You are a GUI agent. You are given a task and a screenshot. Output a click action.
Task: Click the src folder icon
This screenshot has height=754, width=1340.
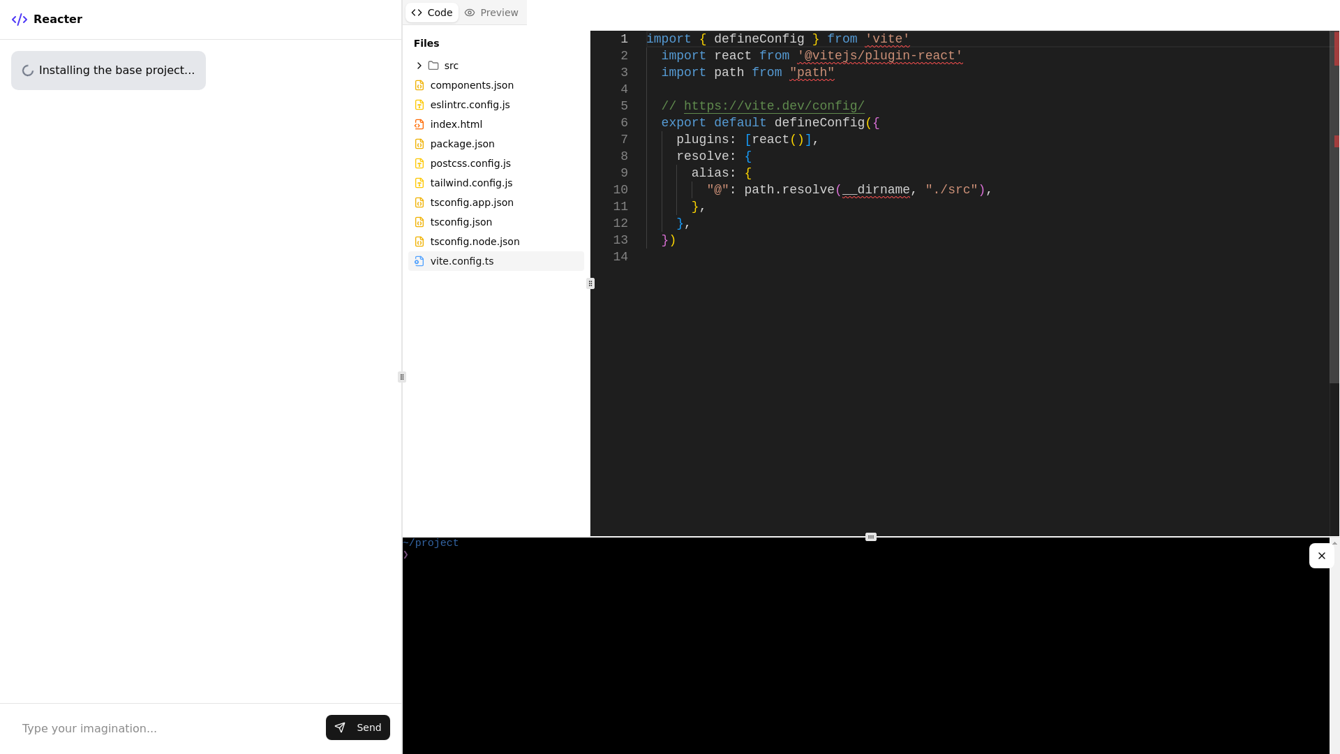pos(433,66)
